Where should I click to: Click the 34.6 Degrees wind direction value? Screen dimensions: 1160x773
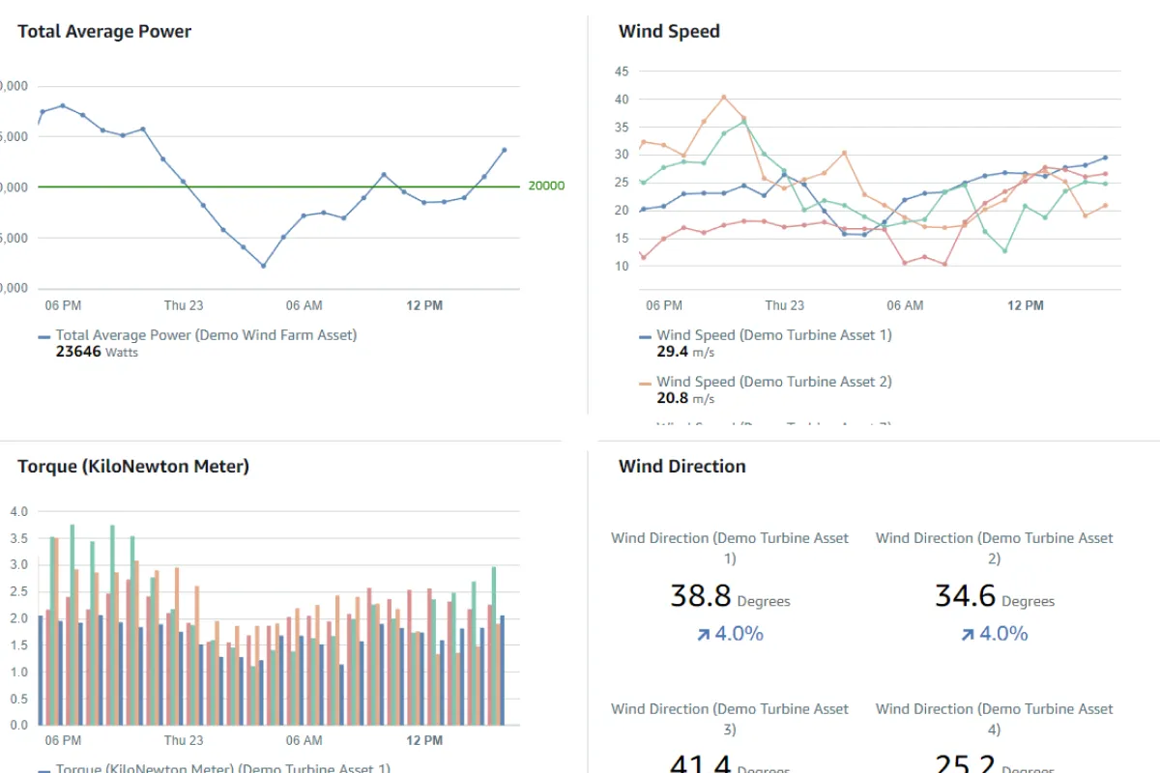(x=965, y=596)
